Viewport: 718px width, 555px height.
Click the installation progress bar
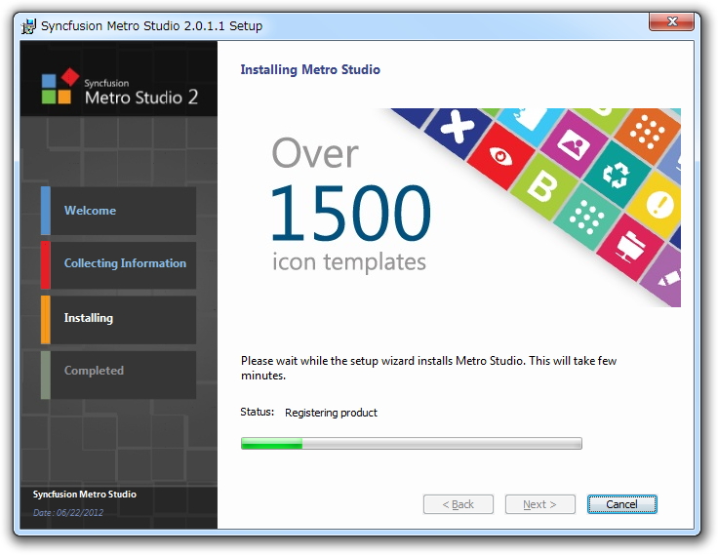(x=412, y=443)
